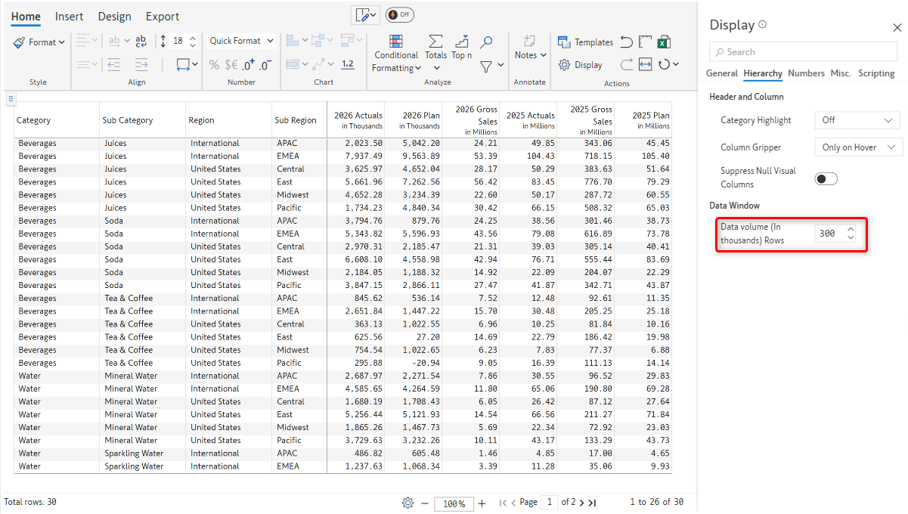Expand the Column Gripper dropdown
908x514 pixels.
858,147
